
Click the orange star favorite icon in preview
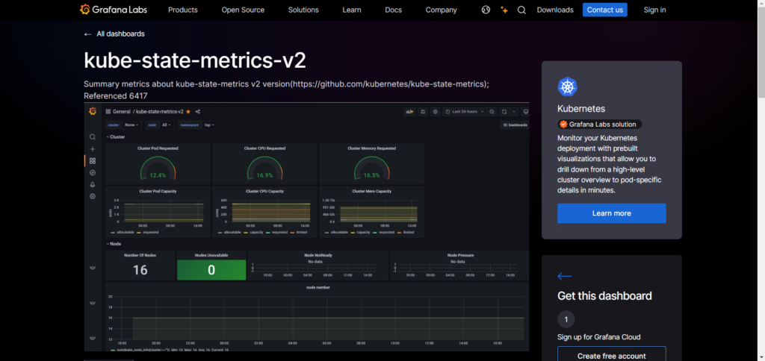[188, 112]
